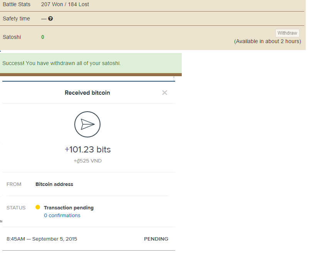
Task: Click the green Satoshi balance value 0
Action: pyautogui.click(x=43, y=37)
